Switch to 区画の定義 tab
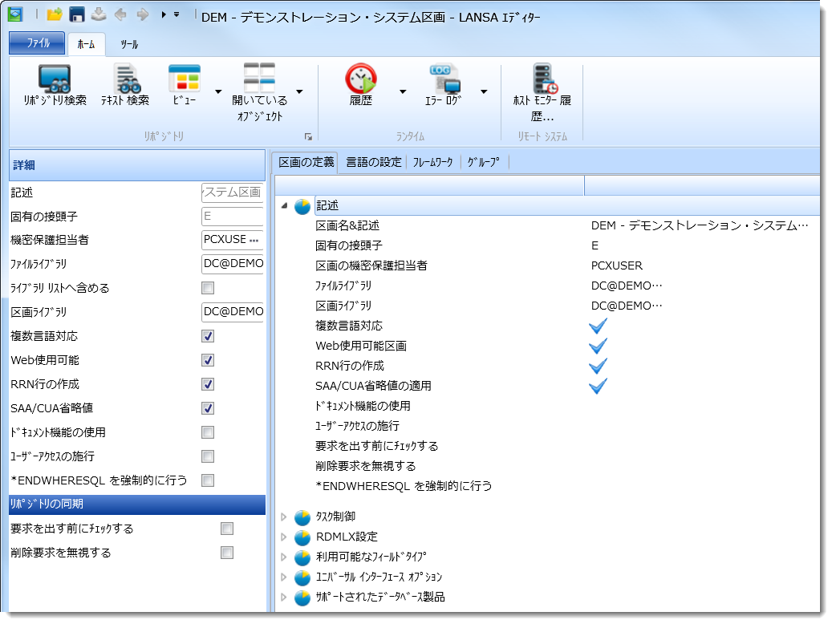The height and width of the screenshot is (624, 832). pyautogui.click(x=306, y=162)
